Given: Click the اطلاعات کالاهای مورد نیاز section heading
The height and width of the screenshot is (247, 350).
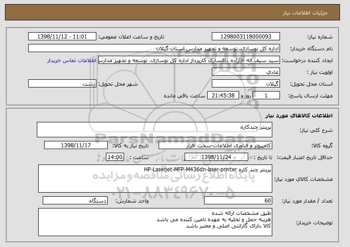Looking at the screenshot, I should [x=299, y=116].
